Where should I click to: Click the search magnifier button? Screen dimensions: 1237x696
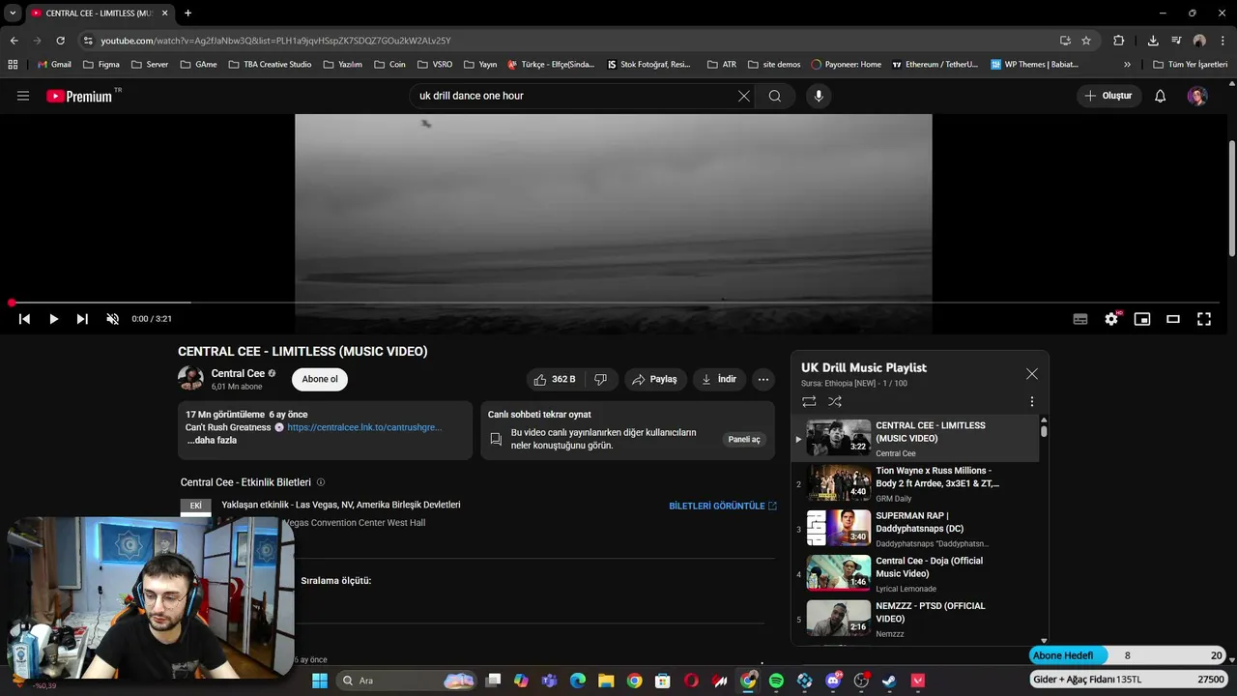(x=775, y=96)
